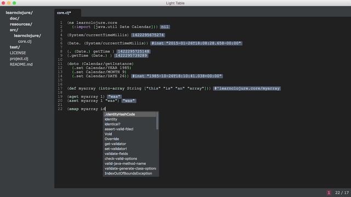Pick identical? completion suggestion
Viewport: 351px width, 197px height.
tap(130, 124)
